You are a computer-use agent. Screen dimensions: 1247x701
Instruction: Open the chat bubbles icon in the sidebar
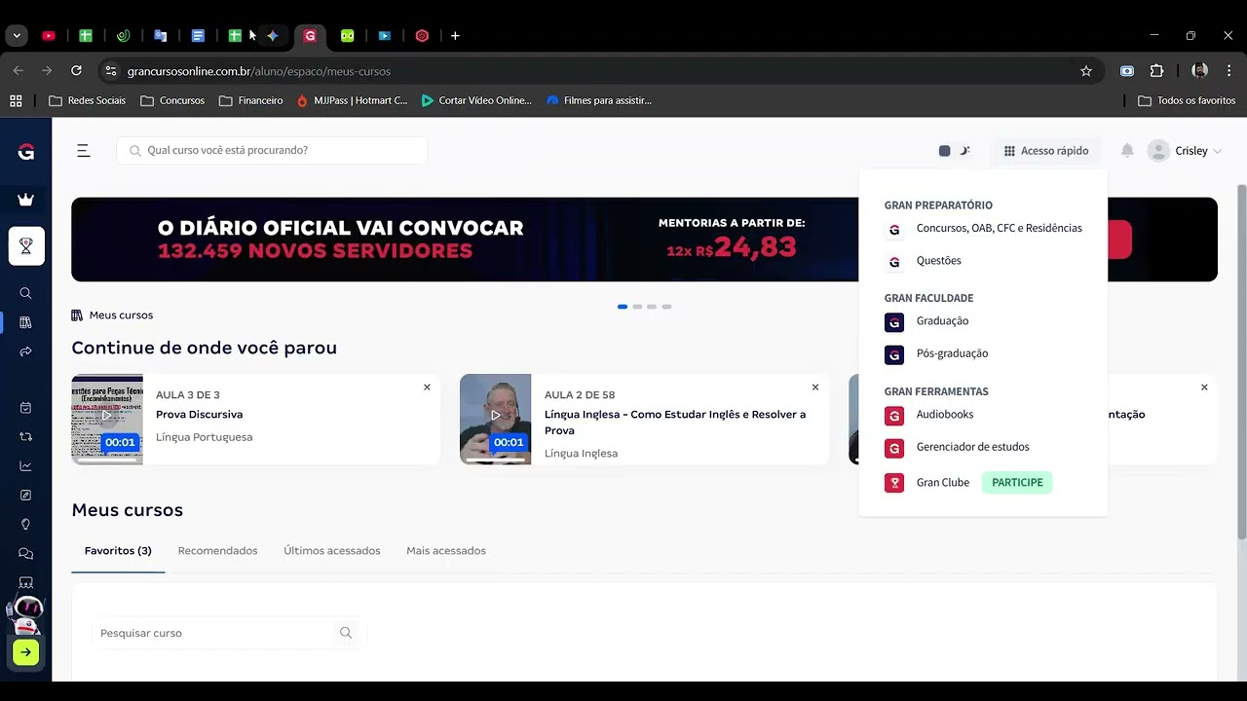(x=26, y=554)
